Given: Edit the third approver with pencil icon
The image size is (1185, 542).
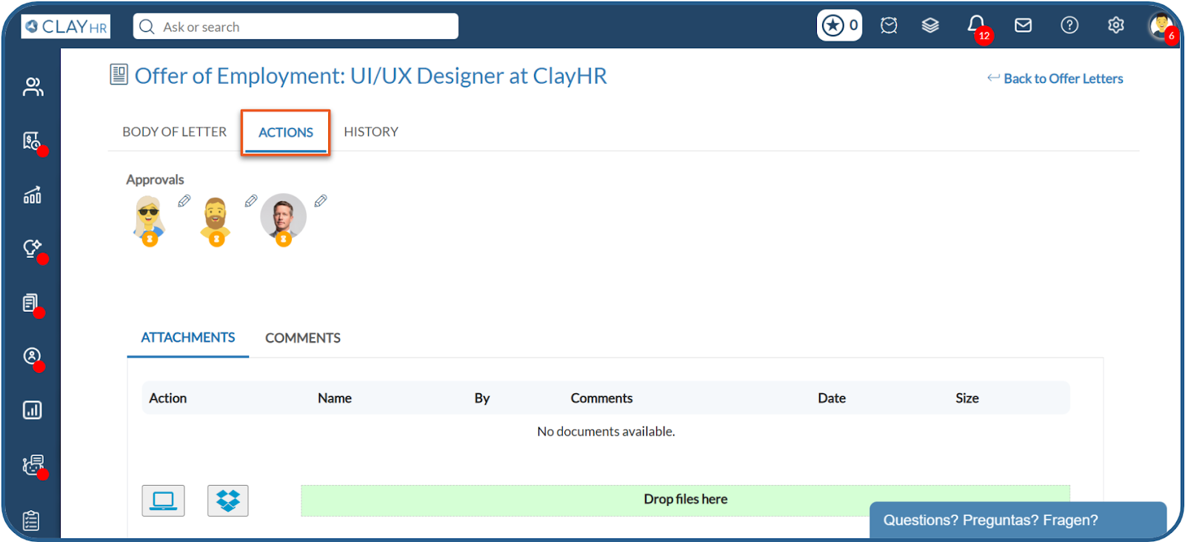Looking at the screenshot, I should [321, 201].
